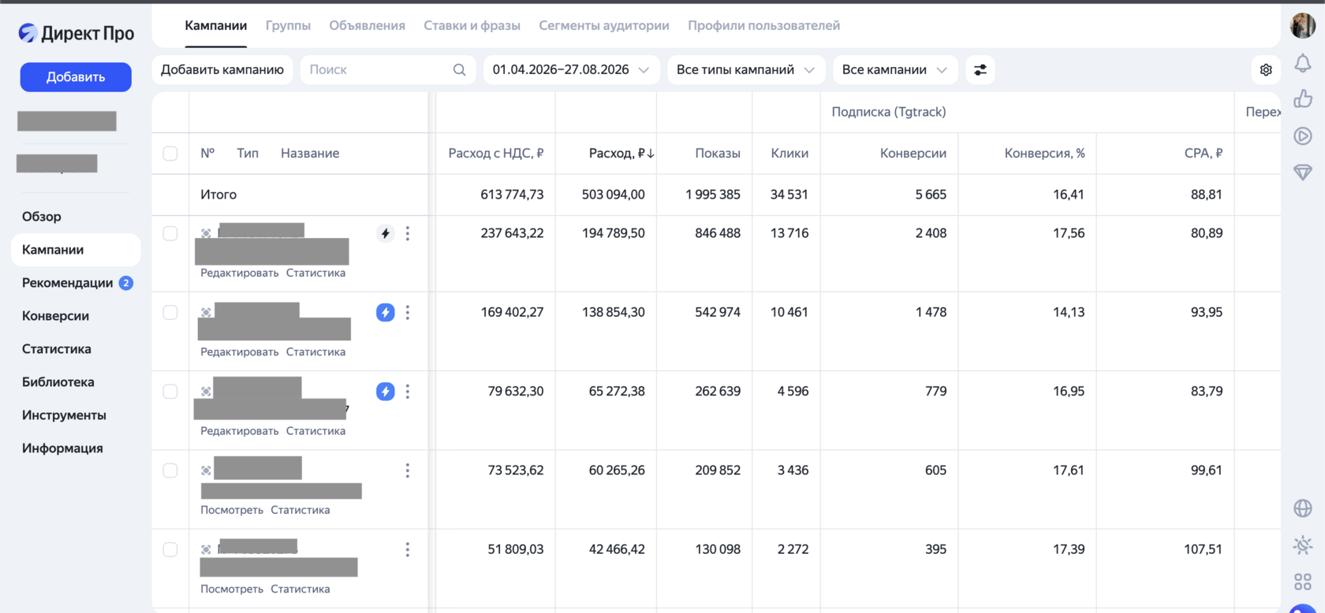Image resolution: width=1325 pixels, height=613 pixels.
Task: Switch to the Кампании tab
Action: (x=216, y=25)
